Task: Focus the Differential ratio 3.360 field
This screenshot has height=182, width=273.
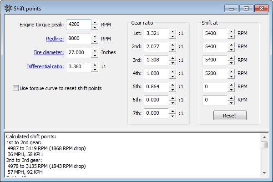Action: (x=79, y=67)
